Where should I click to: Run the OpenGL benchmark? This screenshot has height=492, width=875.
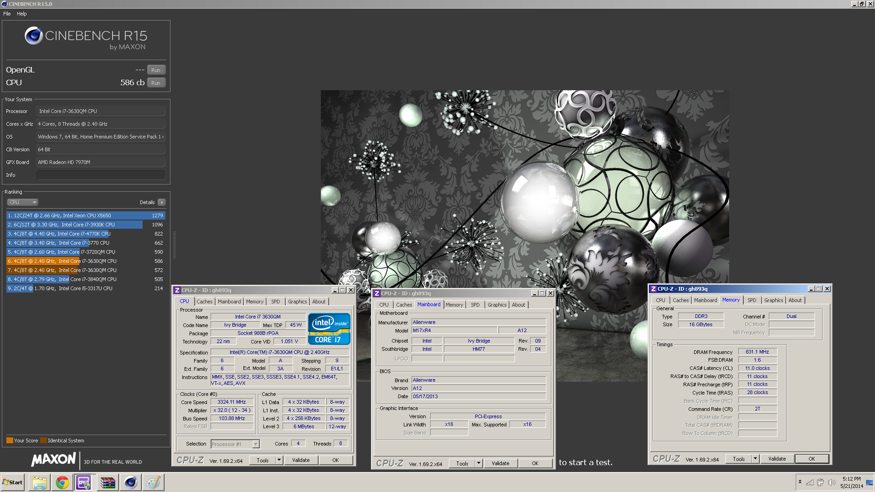point(156,70)
